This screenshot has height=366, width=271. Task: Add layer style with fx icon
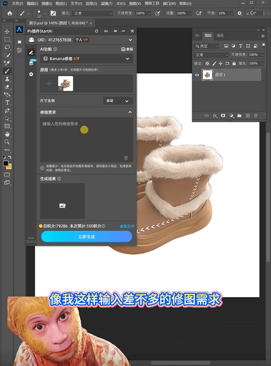pos(215,116)
